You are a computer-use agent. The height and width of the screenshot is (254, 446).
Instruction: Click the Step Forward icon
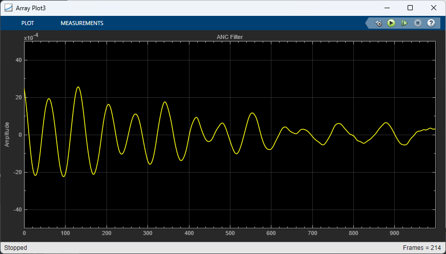click(404, 23)
